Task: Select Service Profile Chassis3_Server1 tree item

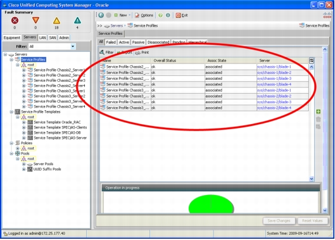Action: pyautogui.click(x=60, y=91)
